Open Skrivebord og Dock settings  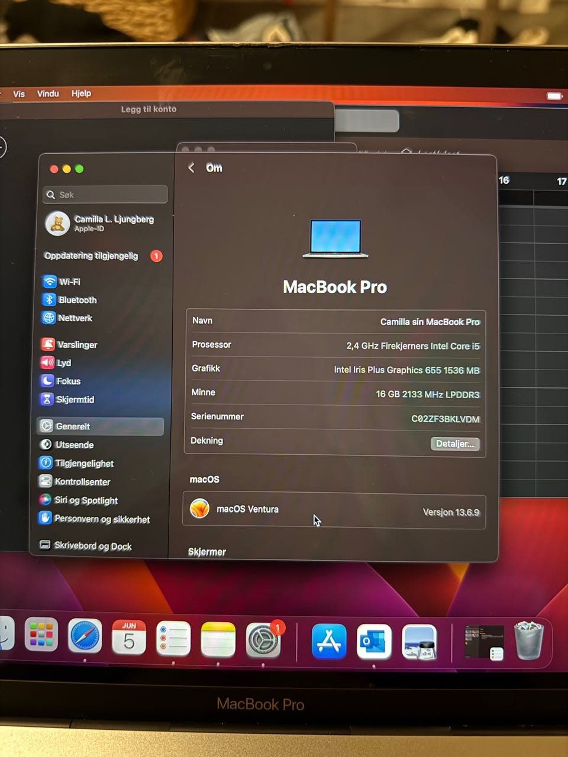point(85,545)
